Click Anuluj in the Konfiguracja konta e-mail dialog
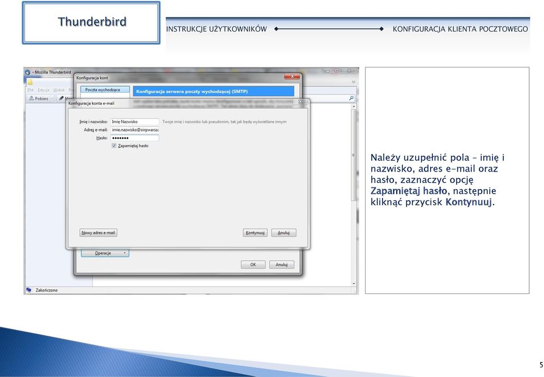This screenshot has width=544, height=377. [283, 233]
